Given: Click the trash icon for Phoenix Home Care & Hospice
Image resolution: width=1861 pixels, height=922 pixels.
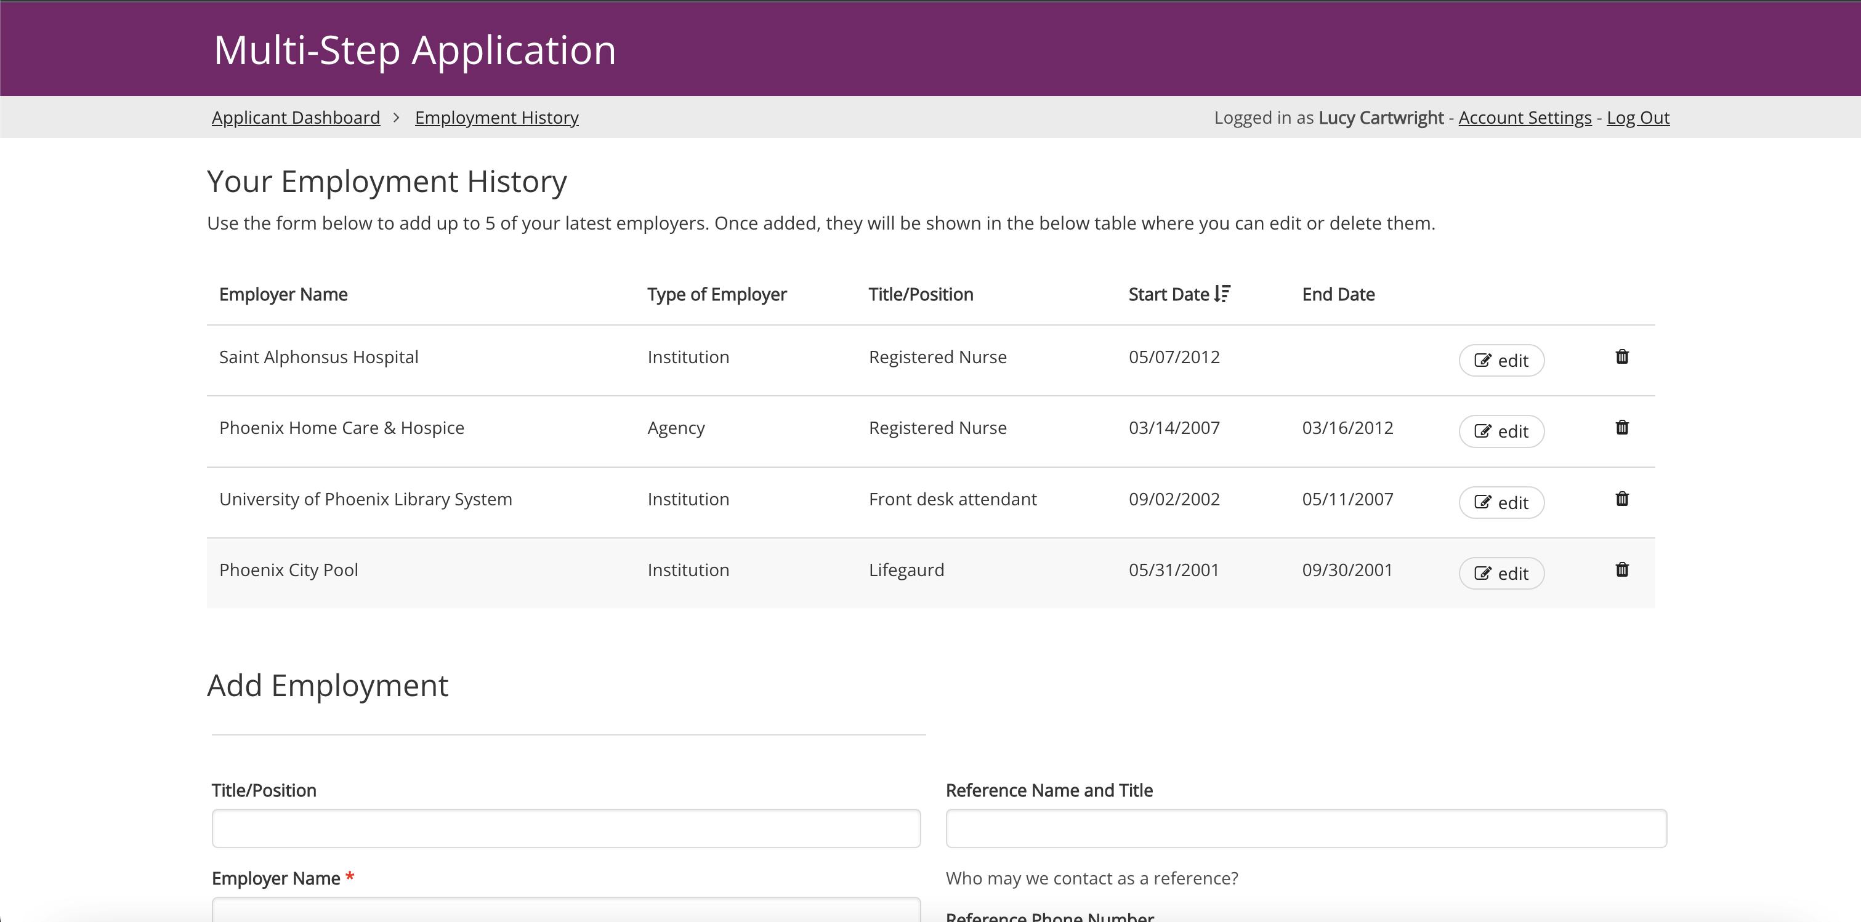Looking at the screenshot, I should [x=1622, y=427].
